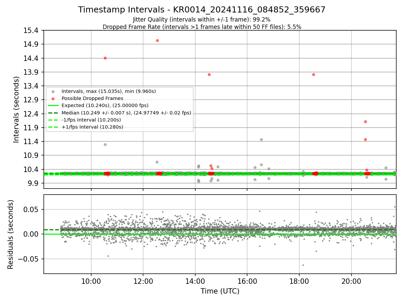Click the gray point near 11.3 seconds above 10:30
Screen dimensions: 404x303
tap(105, 144)
